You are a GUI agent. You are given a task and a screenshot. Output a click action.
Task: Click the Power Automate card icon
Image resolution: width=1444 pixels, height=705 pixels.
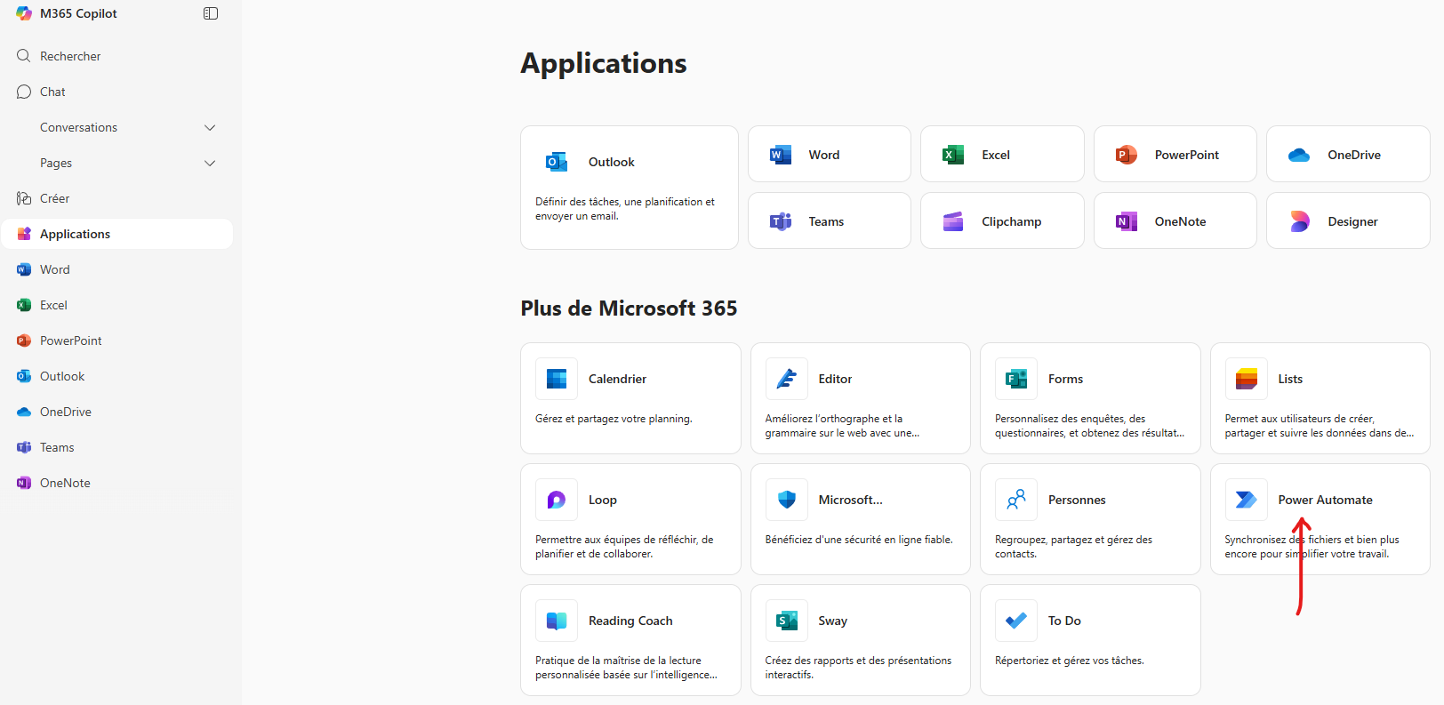[x=1247, y=500]
